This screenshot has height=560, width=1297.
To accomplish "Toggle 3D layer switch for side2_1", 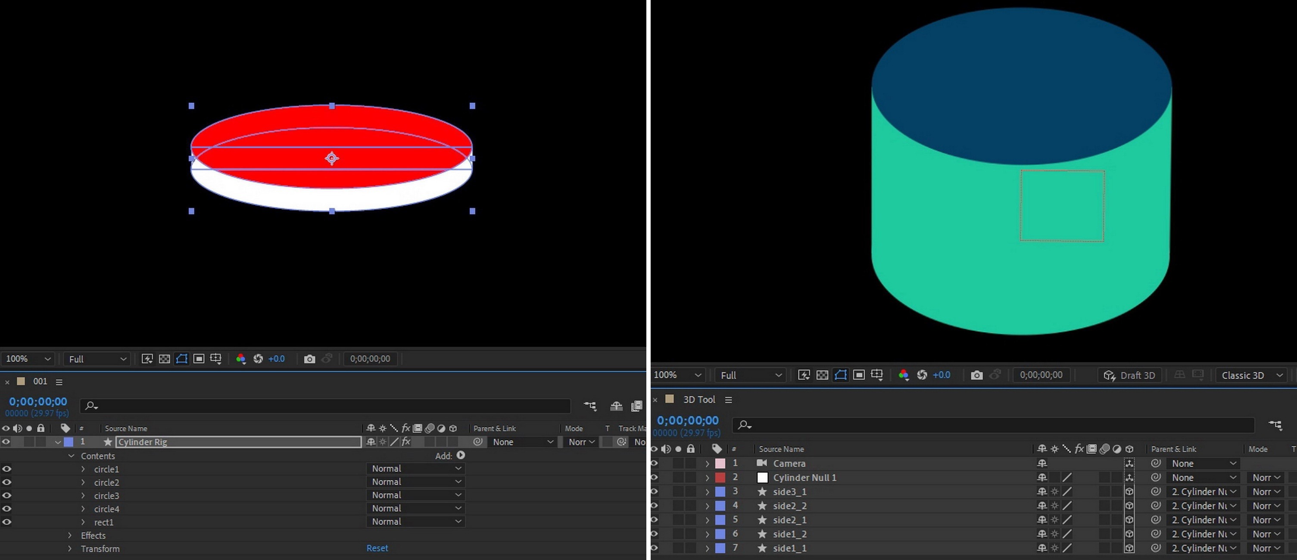I will tap(1129, 520).
